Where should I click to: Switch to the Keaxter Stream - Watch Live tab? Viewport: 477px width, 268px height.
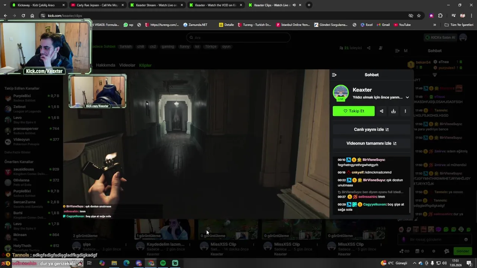tap(157, 5)
